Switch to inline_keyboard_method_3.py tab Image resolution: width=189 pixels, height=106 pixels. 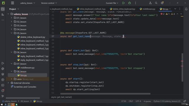(91, 9)
